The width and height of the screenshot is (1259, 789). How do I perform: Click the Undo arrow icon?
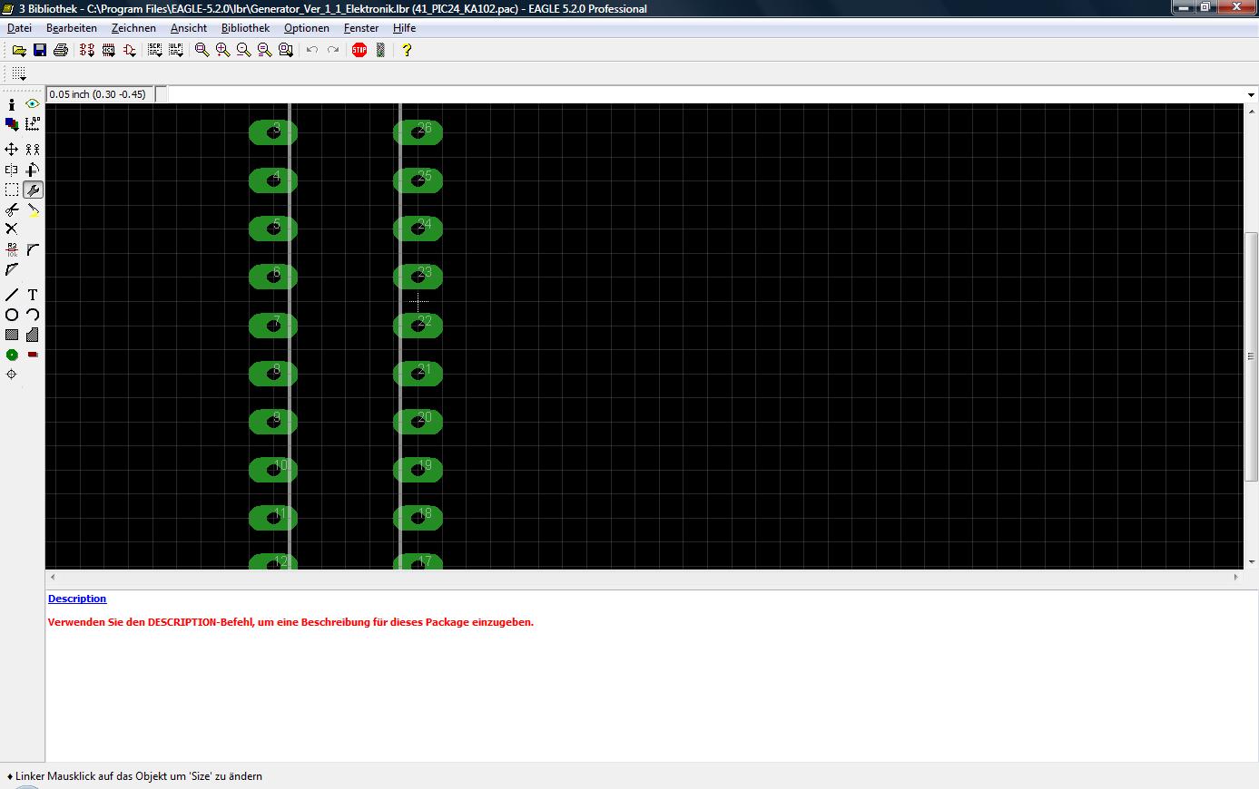click(312, 50)
